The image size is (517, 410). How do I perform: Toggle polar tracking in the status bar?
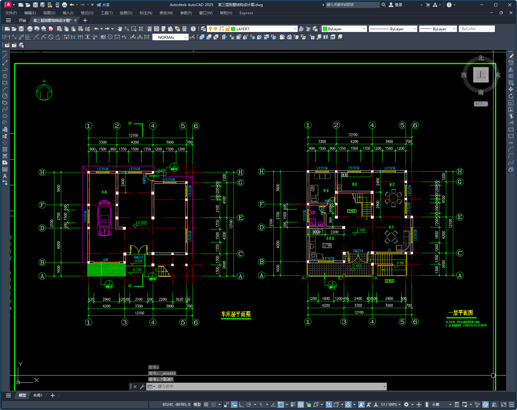click(x=249, y=405)
